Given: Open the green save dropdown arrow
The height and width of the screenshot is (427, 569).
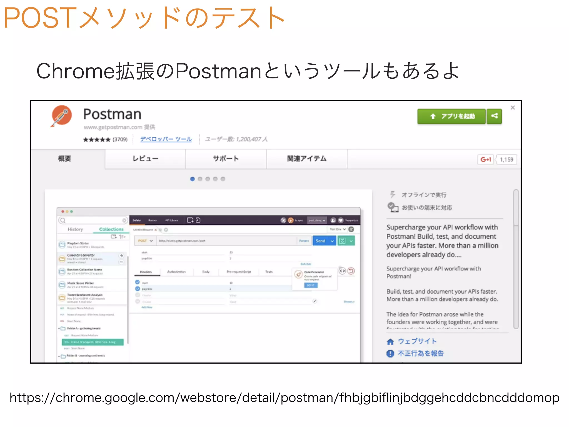Looking at the screenshot, I should [x=351, y=241].
